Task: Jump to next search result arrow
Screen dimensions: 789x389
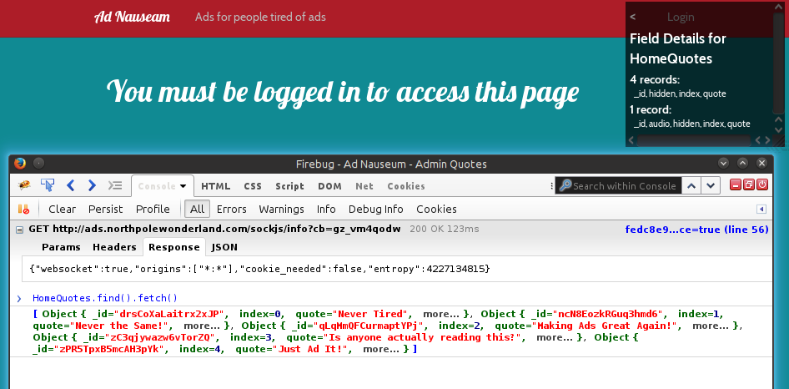Action: 710,185
